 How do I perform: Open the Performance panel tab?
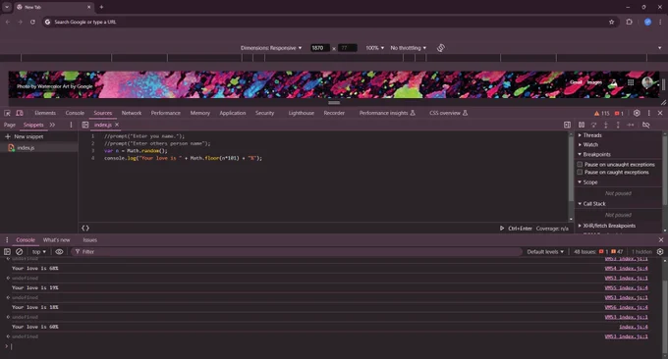(x=166, y=113)
